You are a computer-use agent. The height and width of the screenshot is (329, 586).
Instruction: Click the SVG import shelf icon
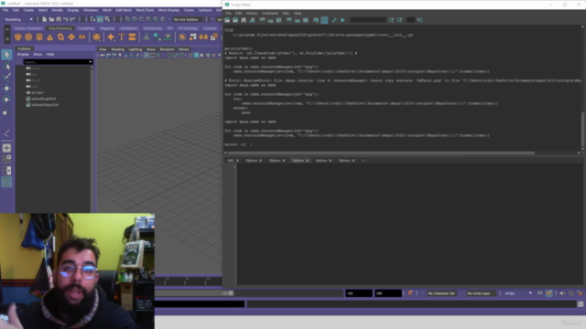(x=132, y=37)
